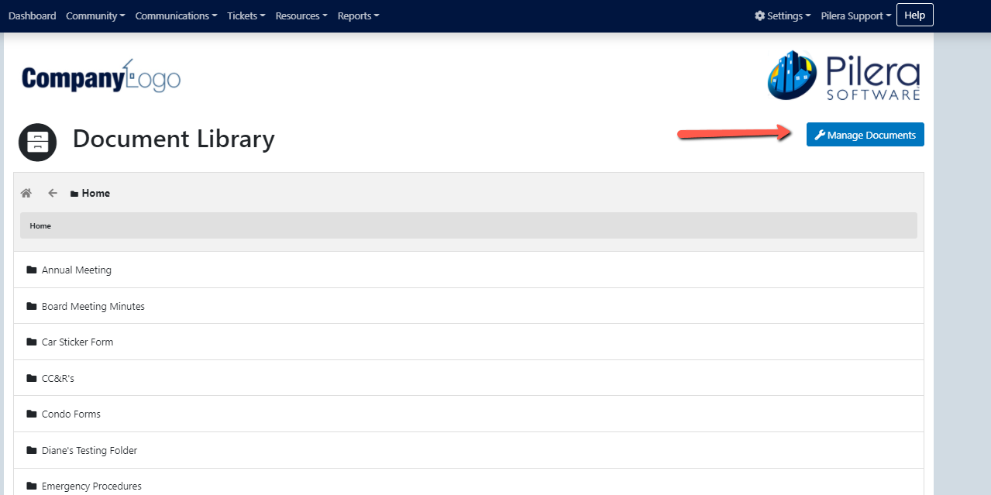Click the Condo Forms folder icon

(x=32, y=414)
